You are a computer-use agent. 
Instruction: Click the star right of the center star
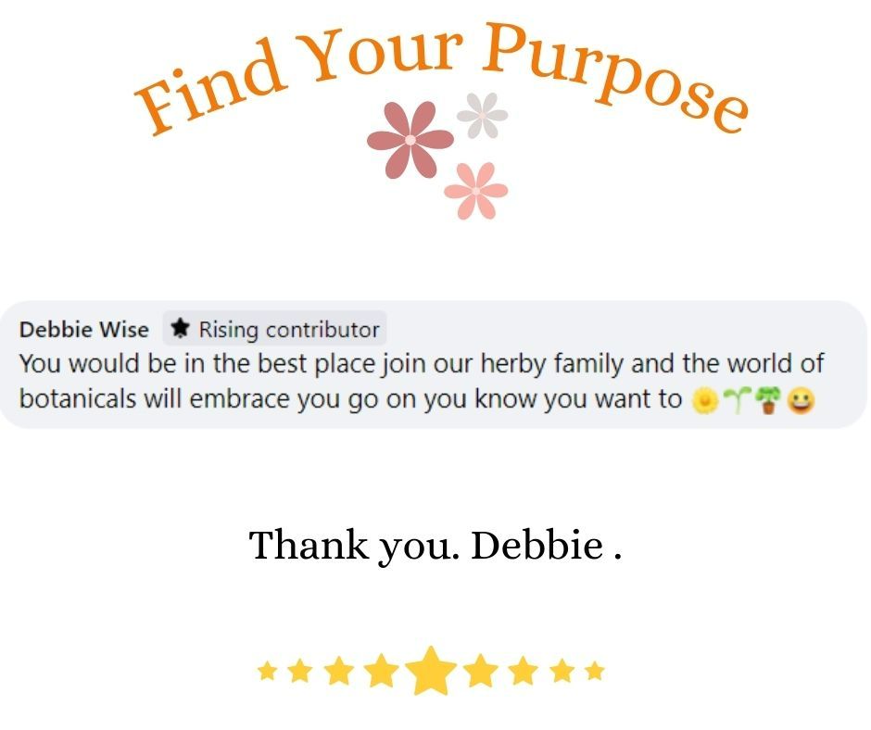pyautogui.click(x=481, y=671)
